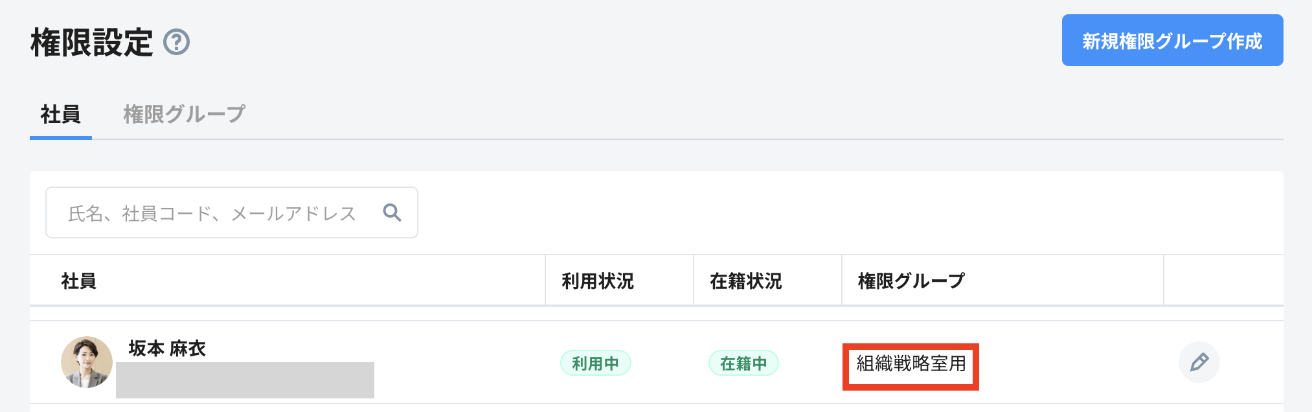
Task: Click the 権限グループ column header
Action: [911, 281]
